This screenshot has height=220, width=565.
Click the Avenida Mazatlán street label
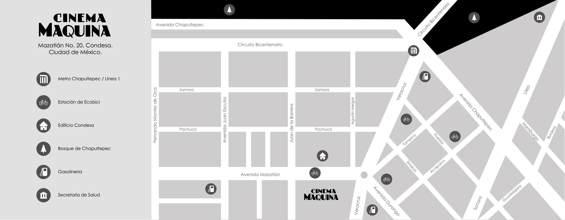[260, 174]
